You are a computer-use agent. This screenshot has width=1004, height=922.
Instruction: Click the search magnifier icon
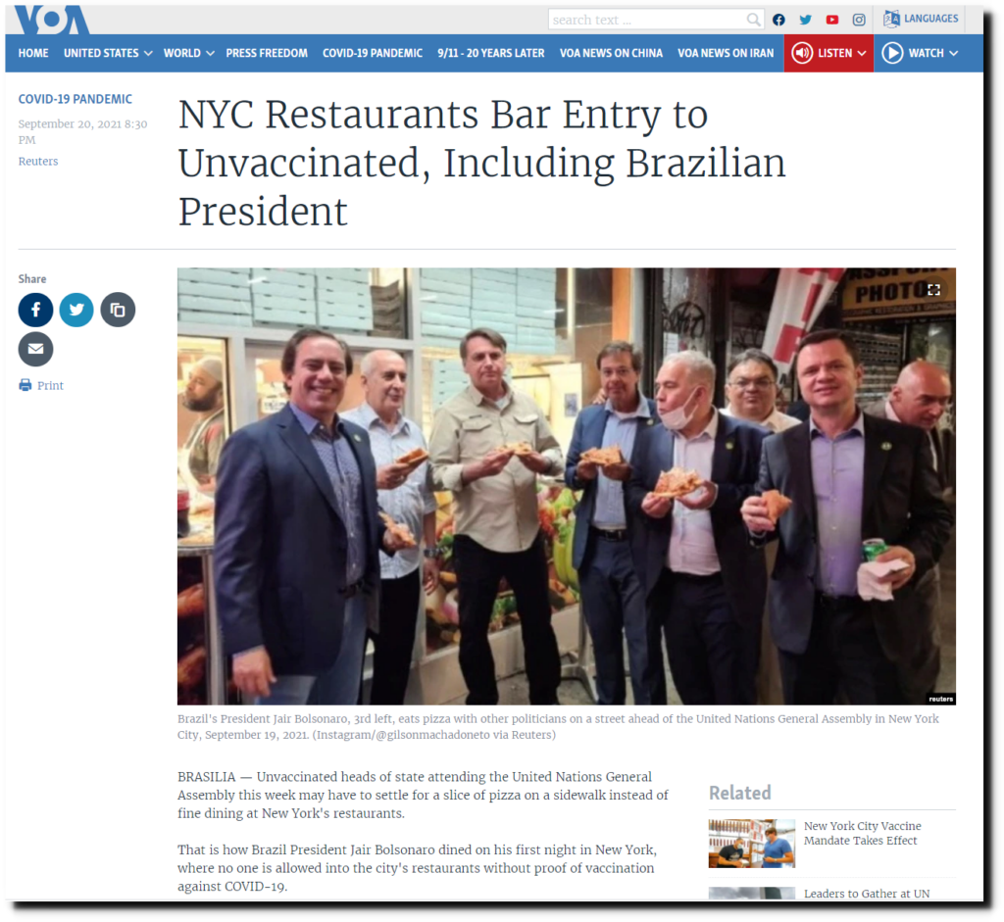pos(754,20)
